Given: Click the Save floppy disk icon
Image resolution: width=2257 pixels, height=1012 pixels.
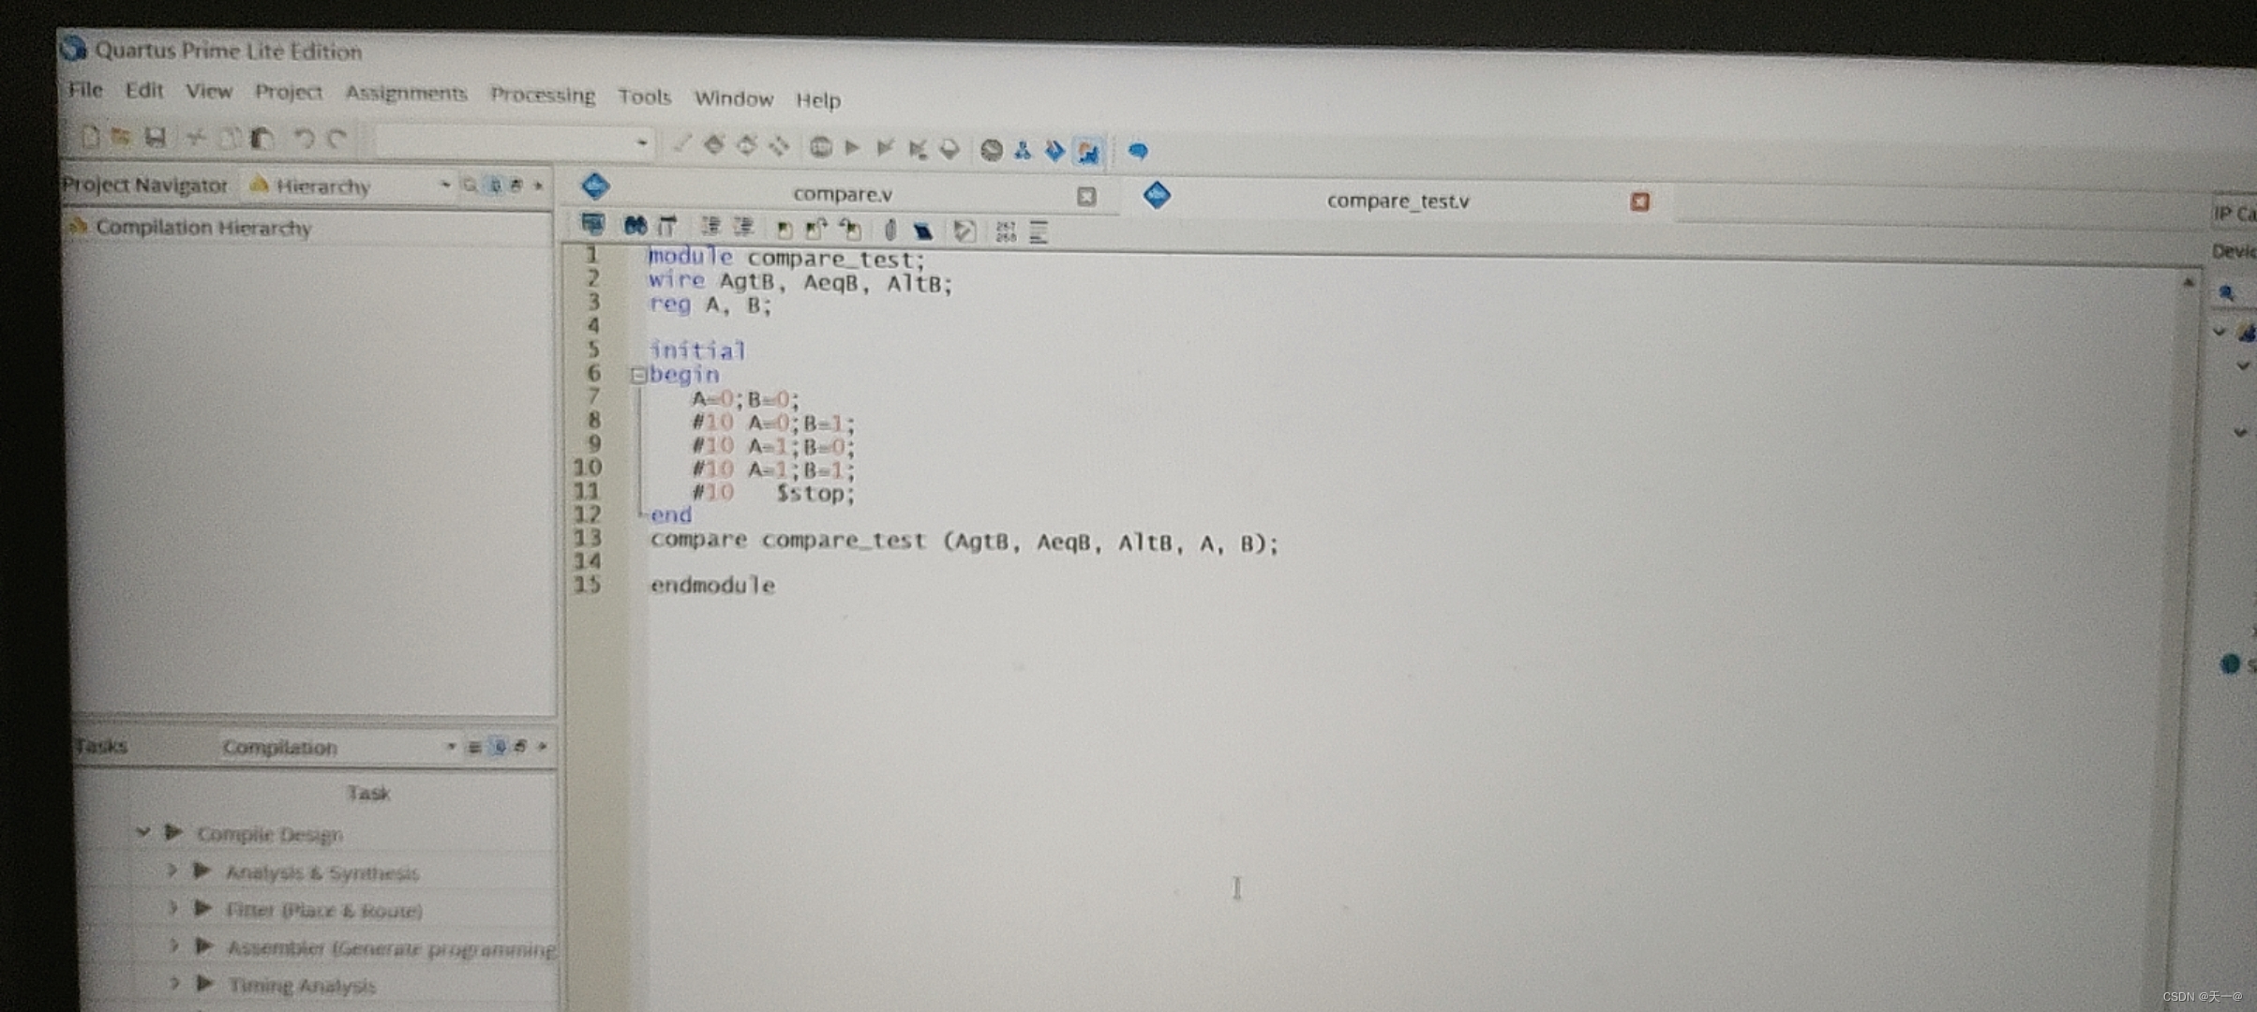Looking at the screenshot, I should [155, 138].
